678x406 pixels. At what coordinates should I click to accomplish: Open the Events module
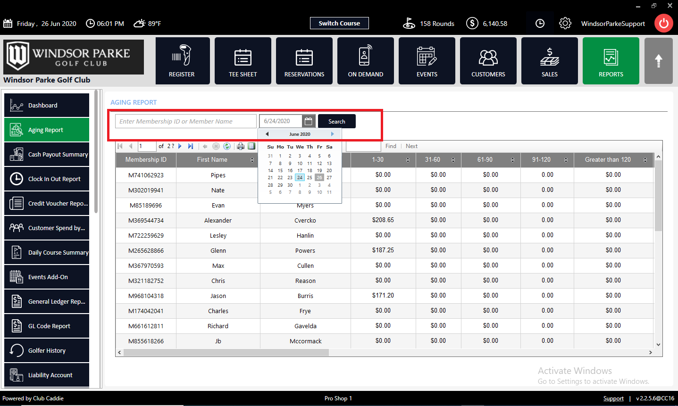pos(427,61)
